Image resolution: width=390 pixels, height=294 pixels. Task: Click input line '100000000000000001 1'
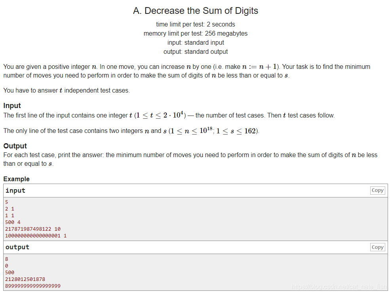click(36, 235)
